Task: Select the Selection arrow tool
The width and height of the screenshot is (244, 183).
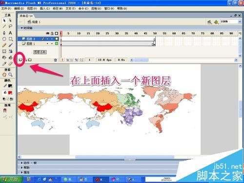Action: (4, 20)
